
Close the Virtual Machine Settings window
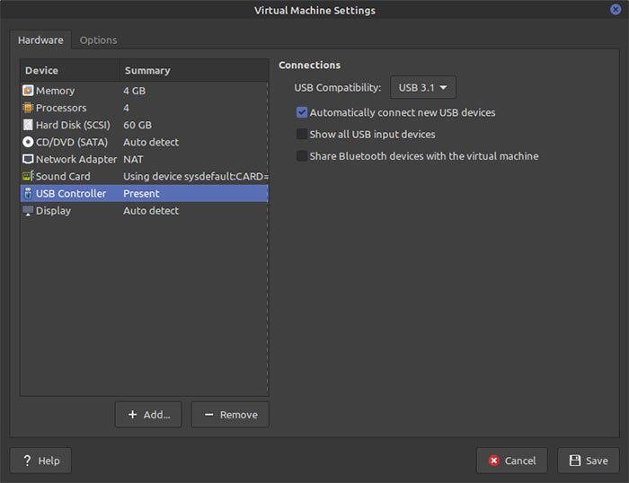tap(616, 9)
